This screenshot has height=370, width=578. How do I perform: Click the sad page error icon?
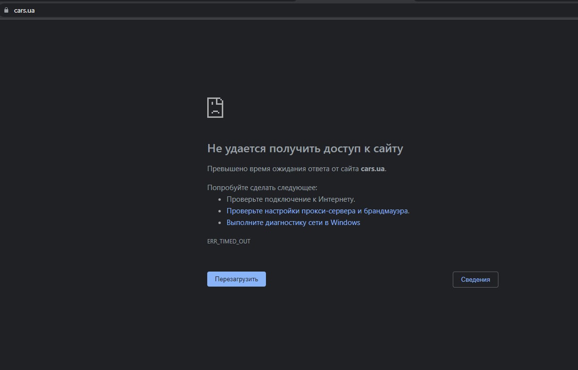click(215, 108)
